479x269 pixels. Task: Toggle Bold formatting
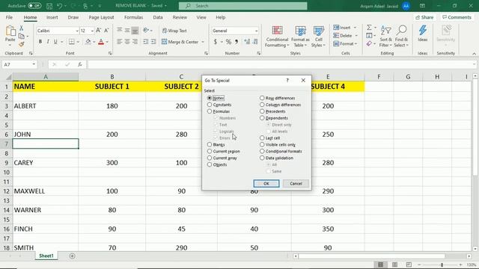pos(40,42)
